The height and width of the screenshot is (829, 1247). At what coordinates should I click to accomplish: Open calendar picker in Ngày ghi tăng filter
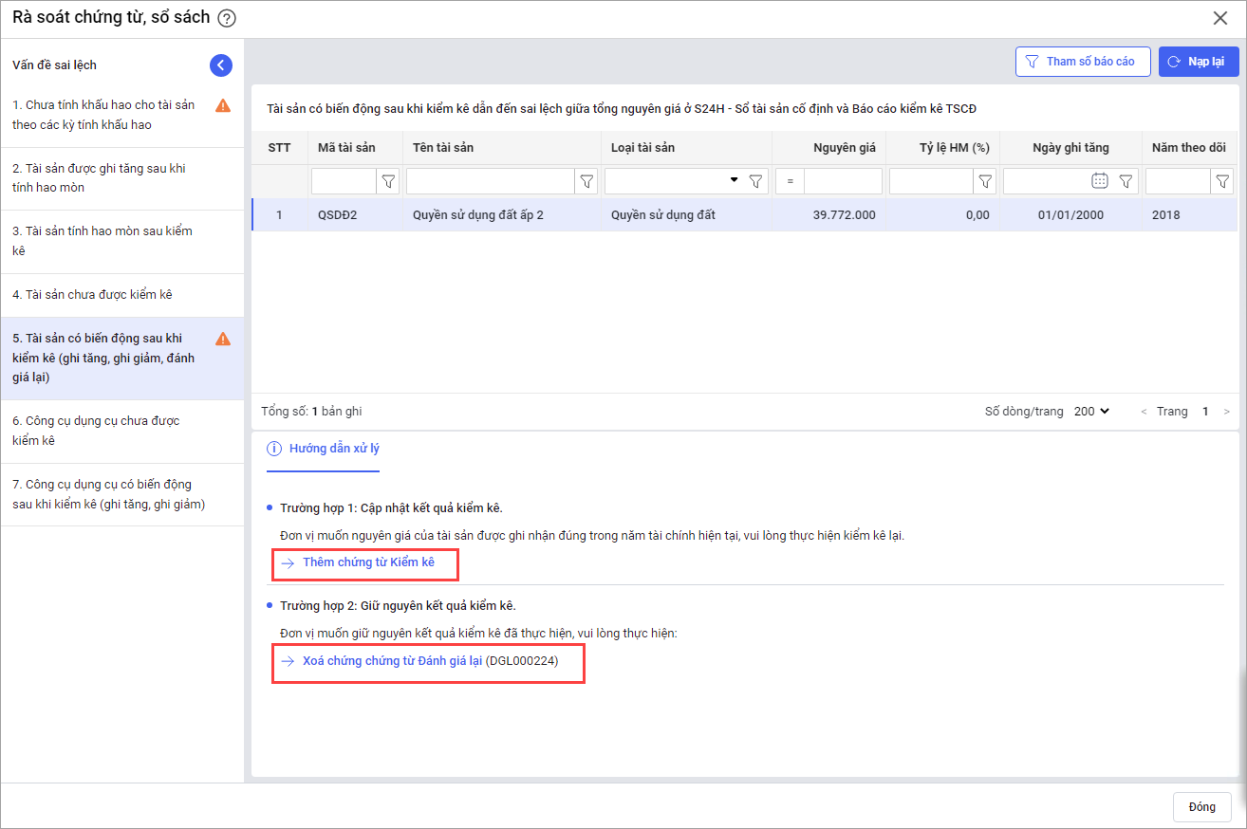click(1100, 181)
